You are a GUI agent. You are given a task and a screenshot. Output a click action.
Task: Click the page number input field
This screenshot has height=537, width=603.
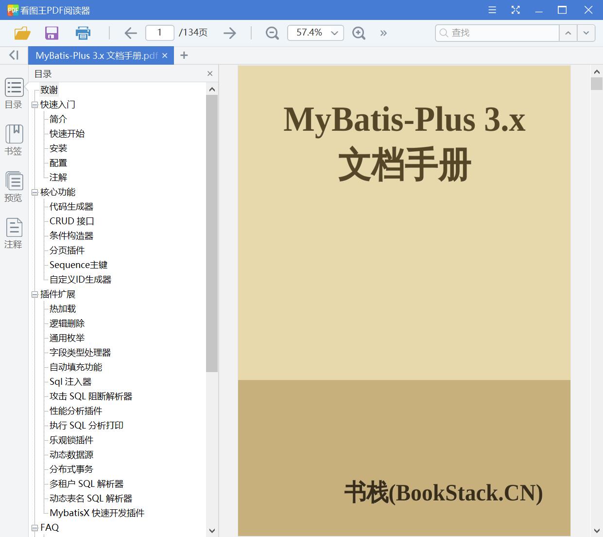pyautogui.click(x=159, y=33)
